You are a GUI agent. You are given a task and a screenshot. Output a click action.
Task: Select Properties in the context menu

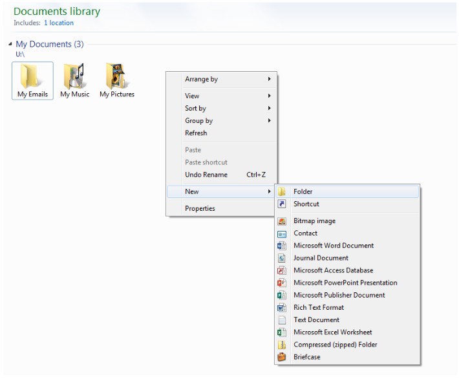point(200,209)
